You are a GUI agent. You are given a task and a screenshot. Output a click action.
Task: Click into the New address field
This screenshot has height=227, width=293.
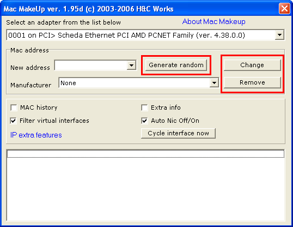(91, 65)
